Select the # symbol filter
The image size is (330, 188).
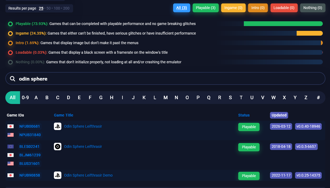[318, 98]
